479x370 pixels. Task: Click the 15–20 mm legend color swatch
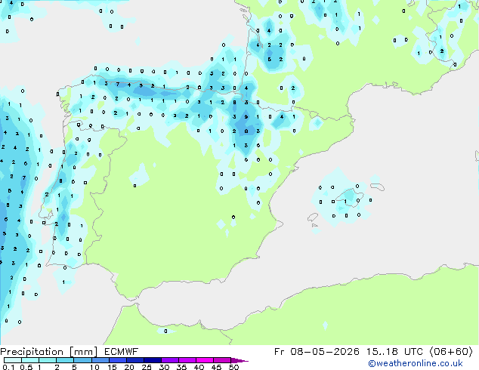point(117,360)
